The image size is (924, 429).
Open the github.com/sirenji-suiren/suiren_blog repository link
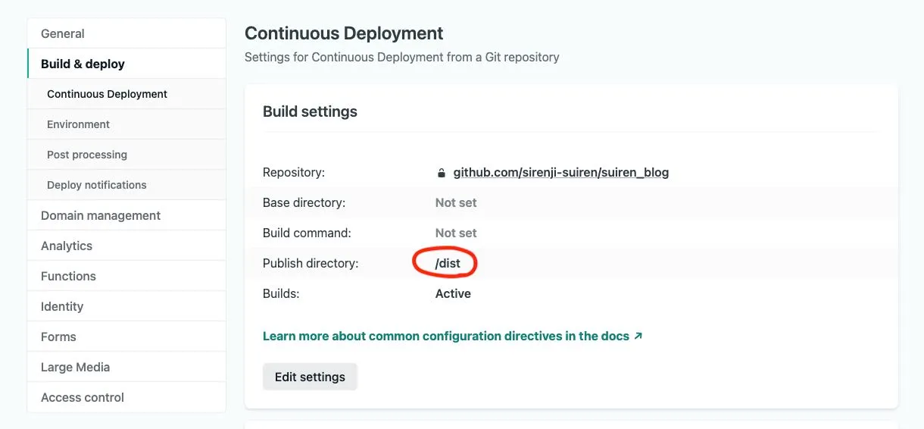(x=560, y=173)
